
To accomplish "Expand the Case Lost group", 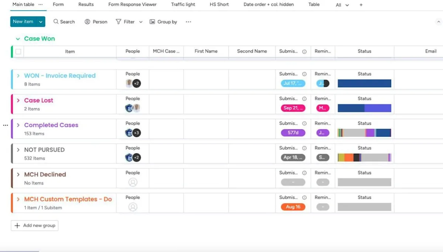I will point(18,100).
